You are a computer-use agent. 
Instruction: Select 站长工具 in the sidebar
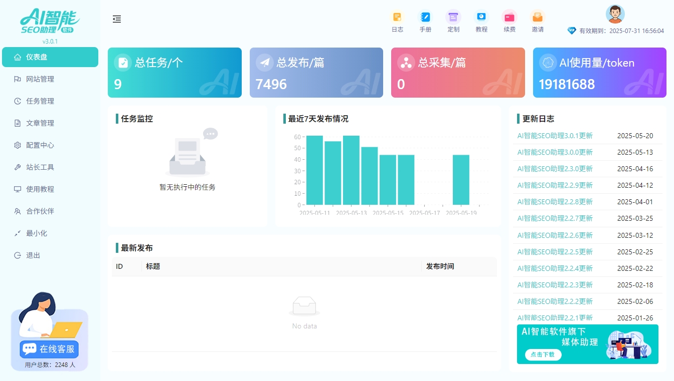click(40, 167)
